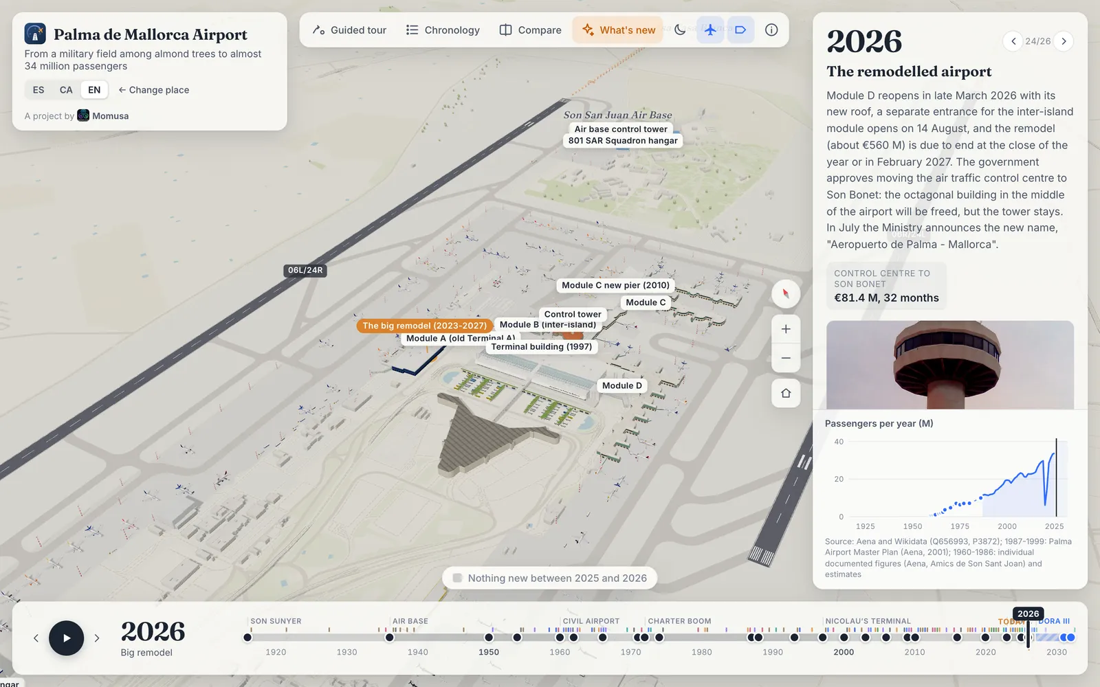Jump to the 1950 timeline event dot
This screenshot has width=1100, height=687.
(x=489, y=638)
